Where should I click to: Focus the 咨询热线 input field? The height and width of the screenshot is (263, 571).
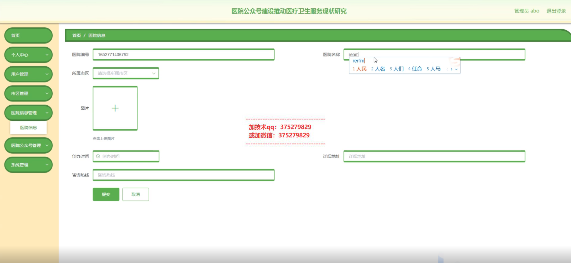184,175
